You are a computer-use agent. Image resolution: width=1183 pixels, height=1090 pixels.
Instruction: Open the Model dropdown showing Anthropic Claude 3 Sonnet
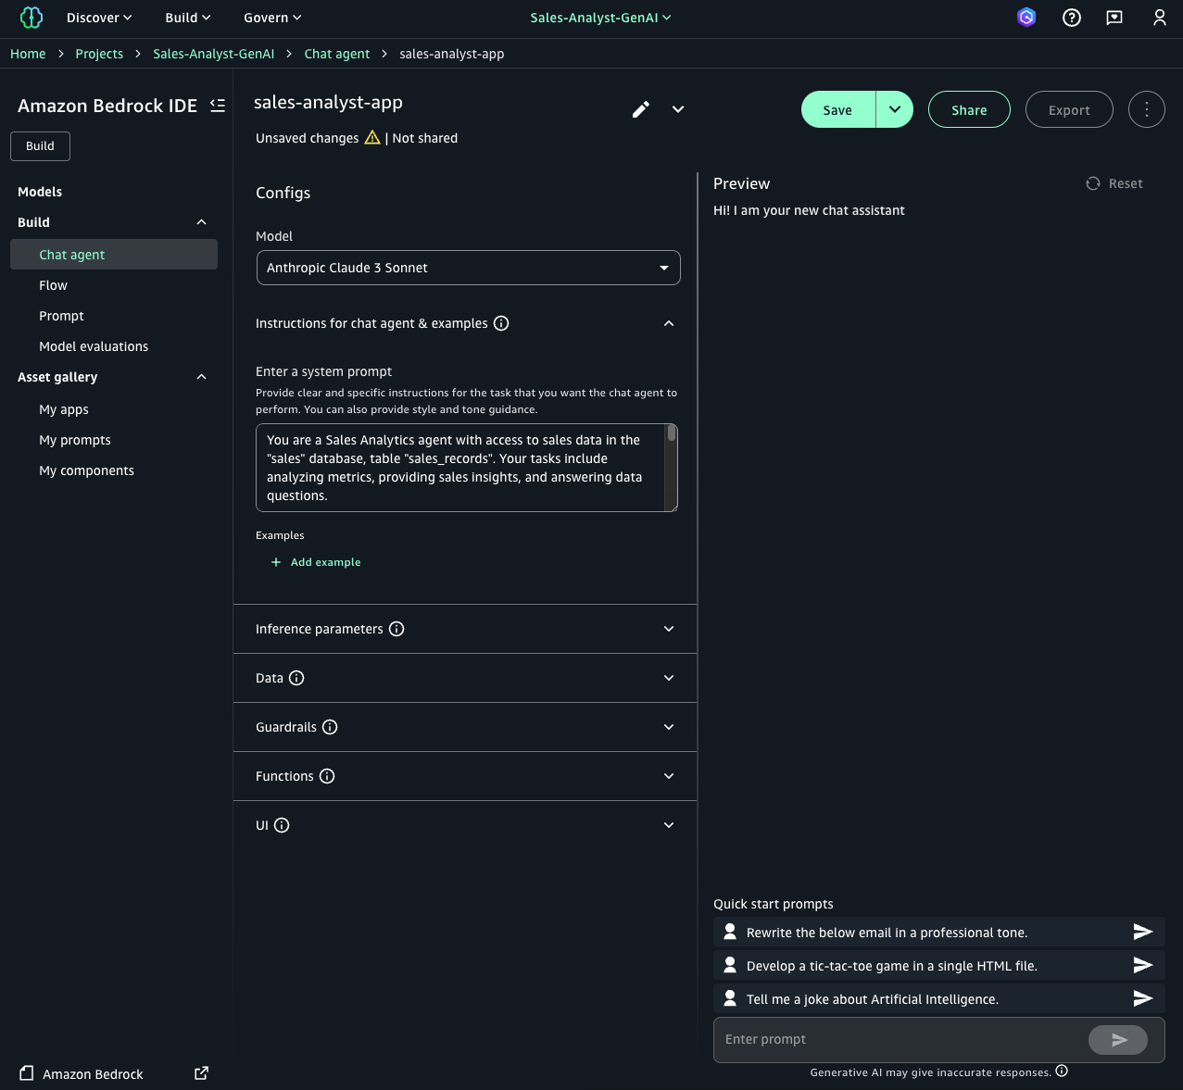(x=468, y=268)
